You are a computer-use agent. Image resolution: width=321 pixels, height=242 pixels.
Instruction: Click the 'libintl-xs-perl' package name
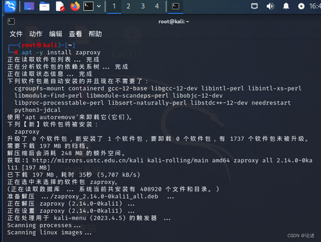click(274, 89)
